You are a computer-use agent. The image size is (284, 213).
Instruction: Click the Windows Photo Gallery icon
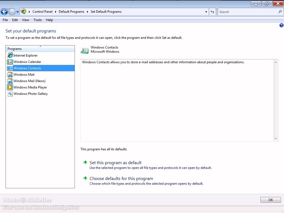tap(10, 94)
